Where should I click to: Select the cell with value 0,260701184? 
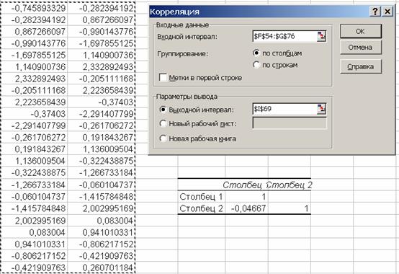click(x=102, y=268)
